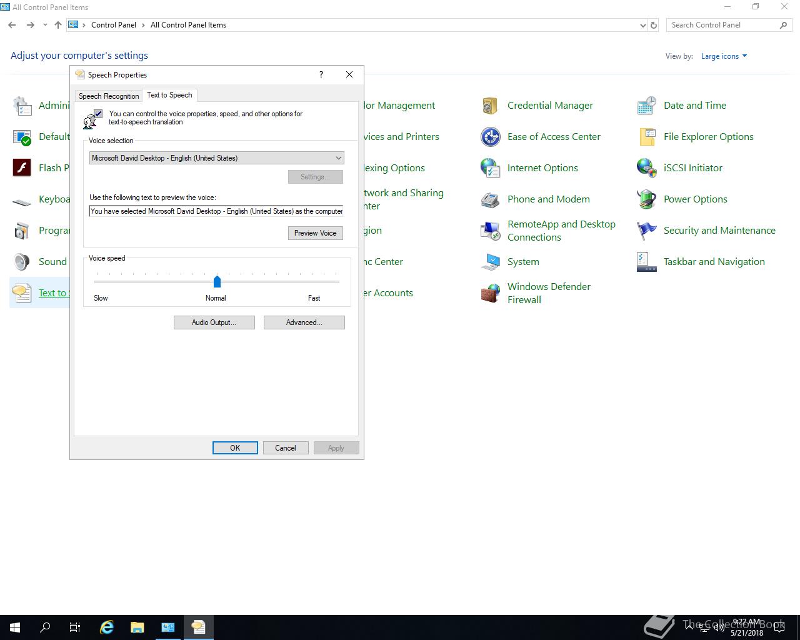Open the Date and Time icon
The width and height of the screenshot is (800, 640).
click(x=646, y=106)
